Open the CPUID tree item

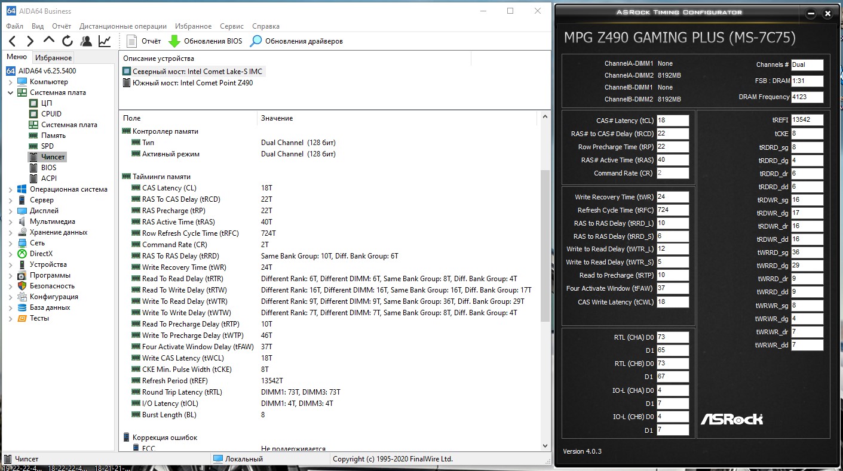(x=51, y=114)
